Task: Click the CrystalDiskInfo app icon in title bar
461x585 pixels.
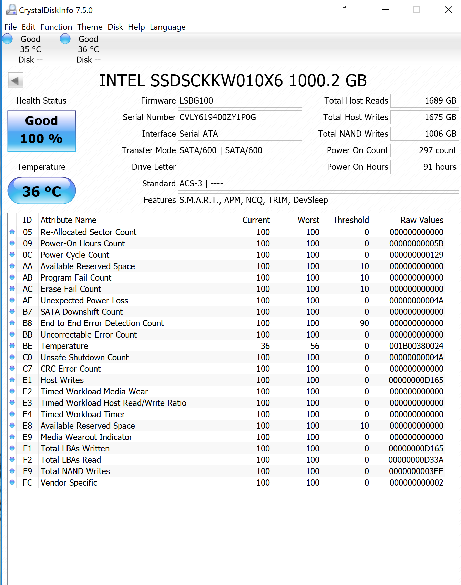Action: coord(11,10)
